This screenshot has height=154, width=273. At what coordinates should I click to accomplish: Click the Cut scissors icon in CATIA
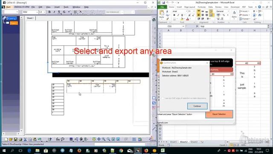point(25,139)
